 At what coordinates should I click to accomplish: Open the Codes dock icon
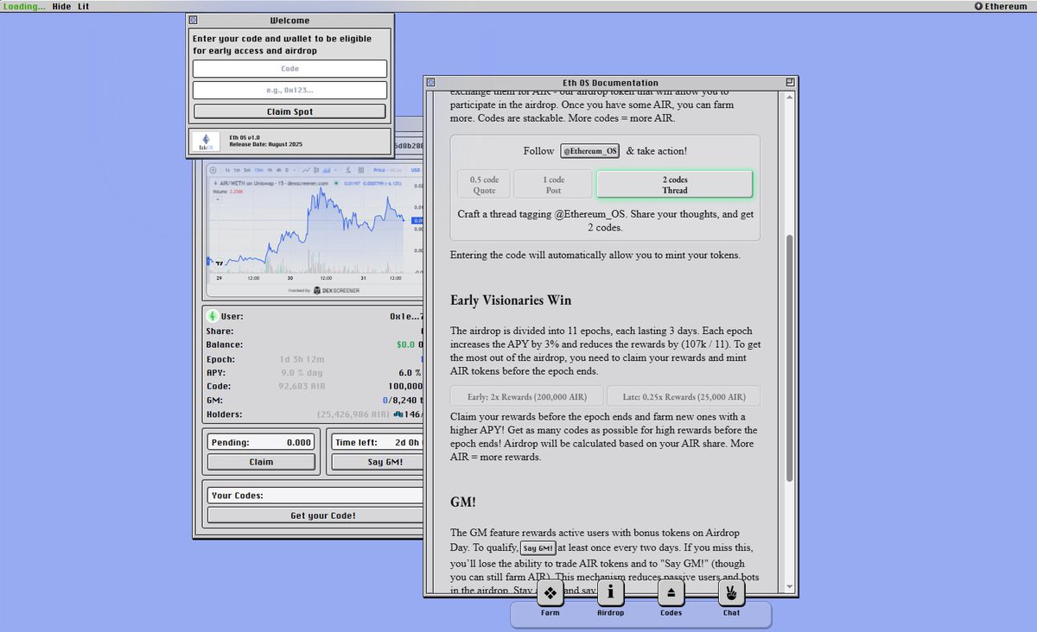click(x=671, y=592)
